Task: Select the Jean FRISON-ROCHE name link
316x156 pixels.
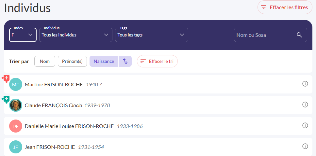Action: tap(50, 147)
